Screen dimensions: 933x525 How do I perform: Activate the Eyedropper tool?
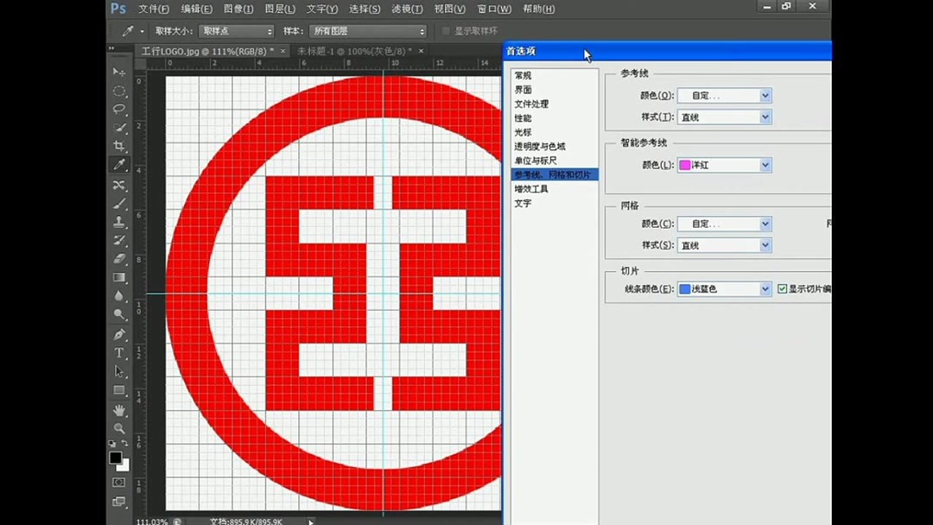tap(119, 165)
